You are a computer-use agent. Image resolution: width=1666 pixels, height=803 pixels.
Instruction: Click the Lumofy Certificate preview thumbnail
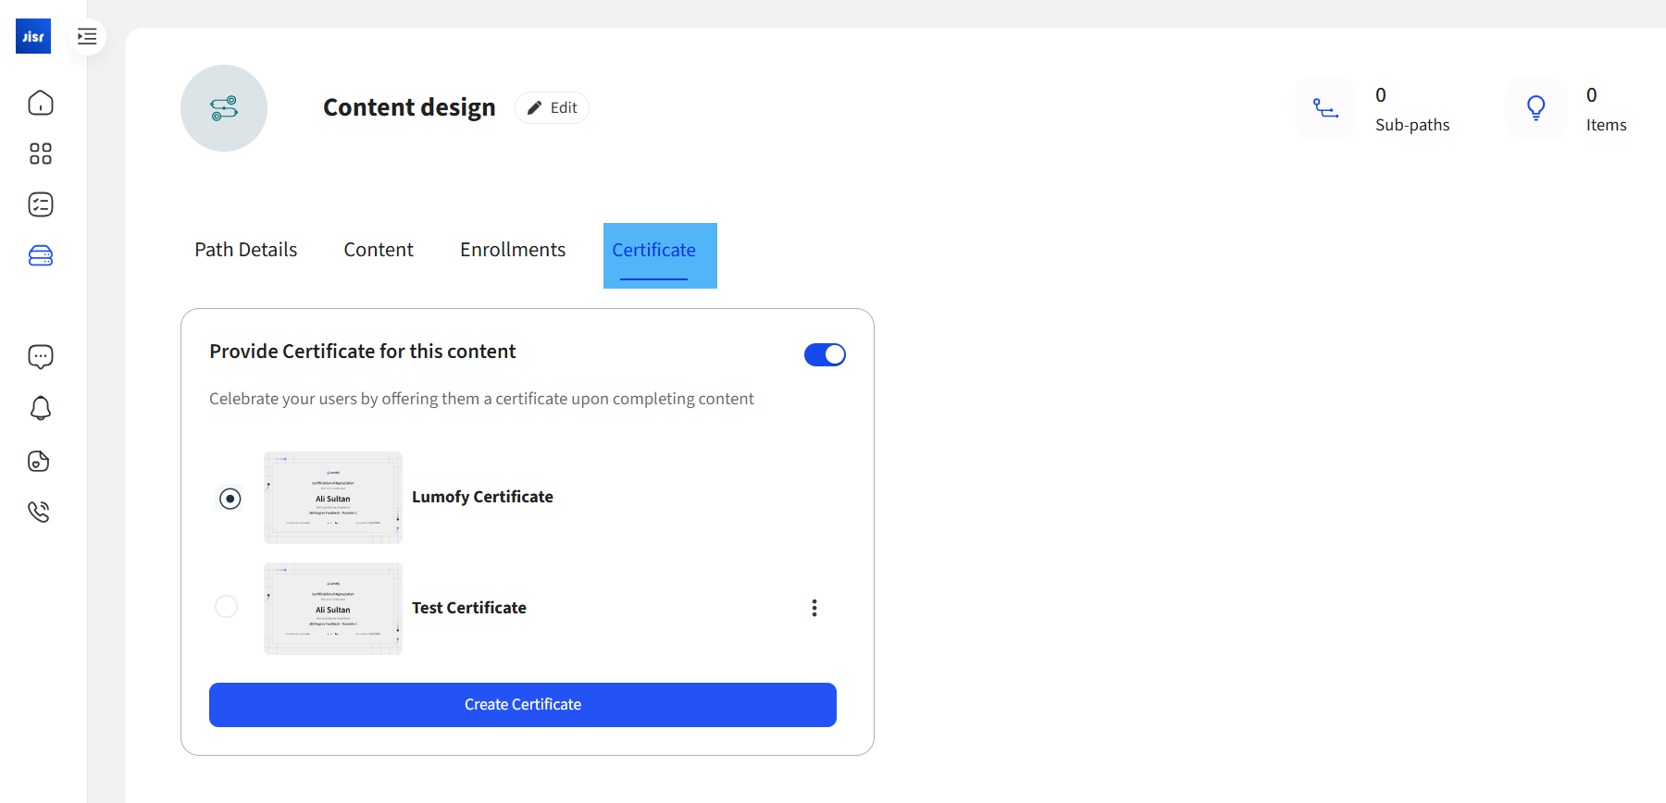point(333,498)
